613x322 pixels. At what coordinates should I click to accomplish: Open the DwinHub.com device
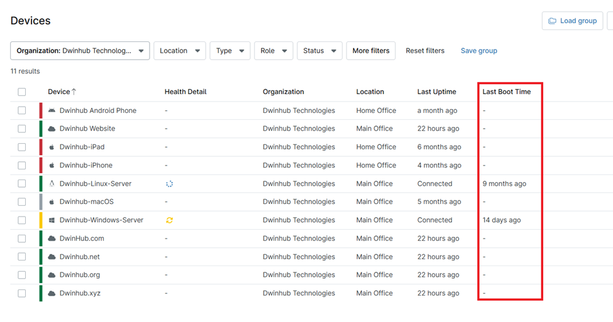(82, 239)
